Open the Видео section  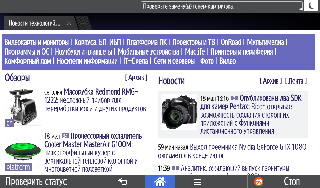pyautogui.click(x=227, y=61)
